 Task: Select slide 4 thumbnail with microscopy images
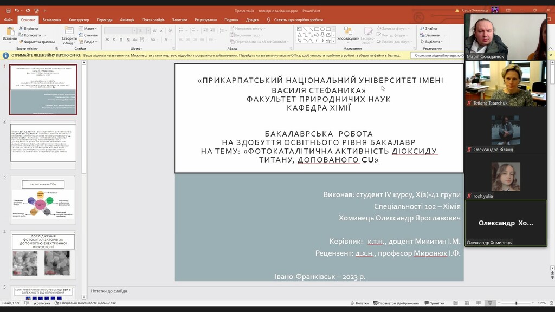point(43,256)
